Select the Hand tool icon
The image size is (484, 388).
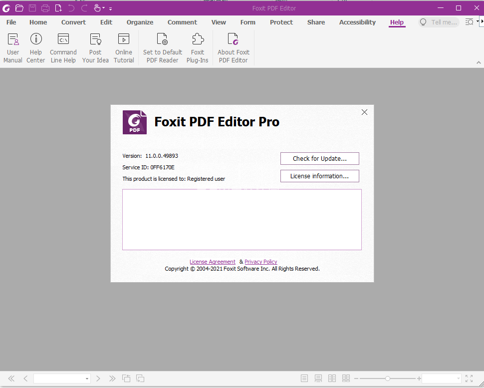click(97, 8)
